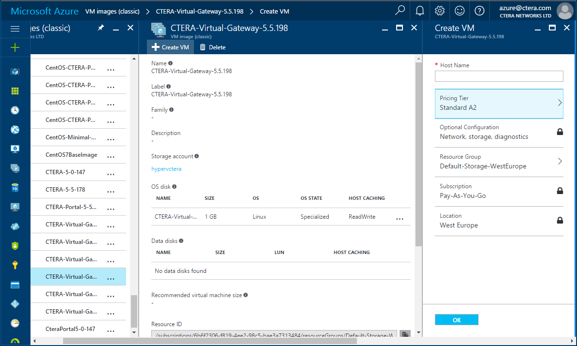Open context menu for CentOS-Minimal row
577x346 pixels.
pos(111,139)
